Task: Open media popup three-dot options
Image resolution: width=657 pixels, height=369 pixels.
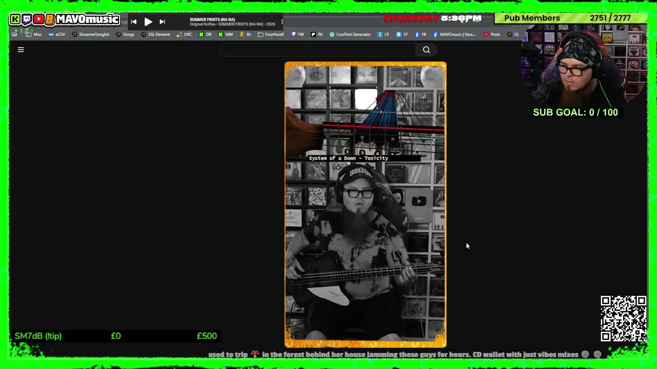Action: 282,22
